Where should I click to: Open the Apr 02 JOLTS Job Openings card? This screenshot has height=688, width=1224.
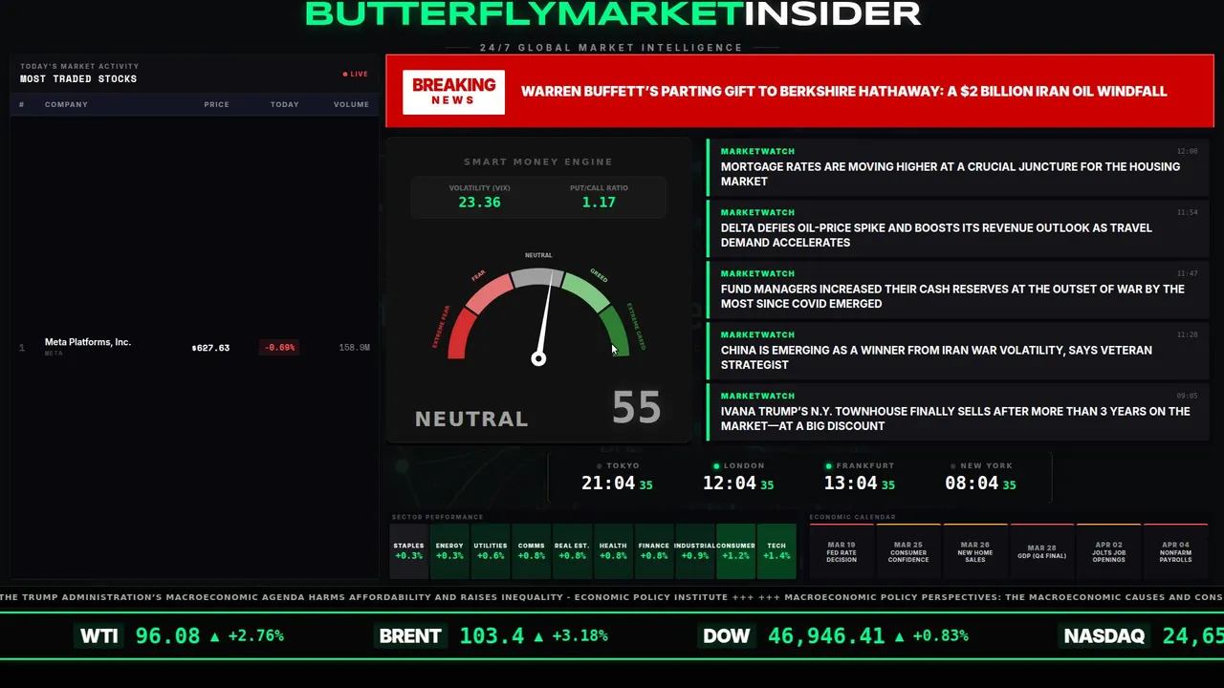1109,551
